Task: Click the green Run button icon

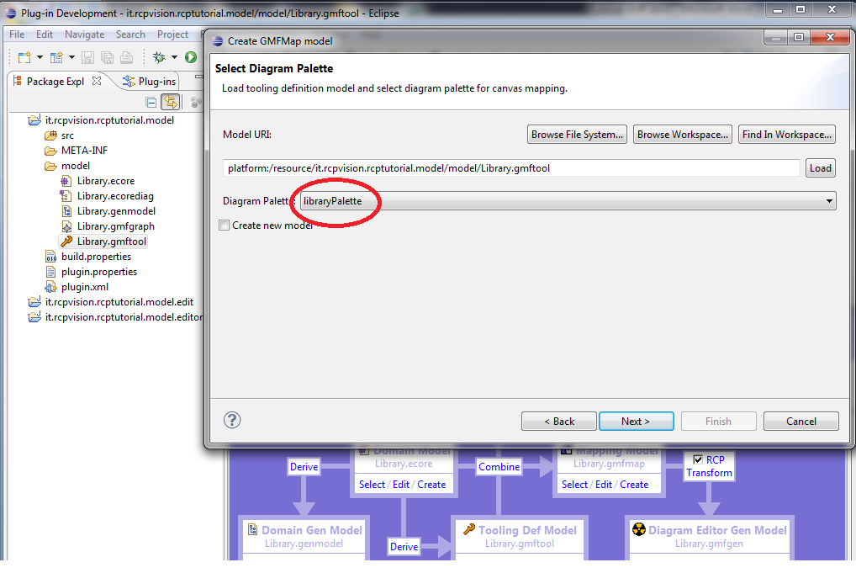Action: [x=191, y=57]
